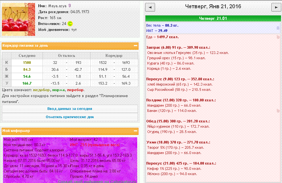Click Ввод данных за сегодня link
Image resolution: width=282 pixels, height=183 pixels.
(x=70, y=109)
